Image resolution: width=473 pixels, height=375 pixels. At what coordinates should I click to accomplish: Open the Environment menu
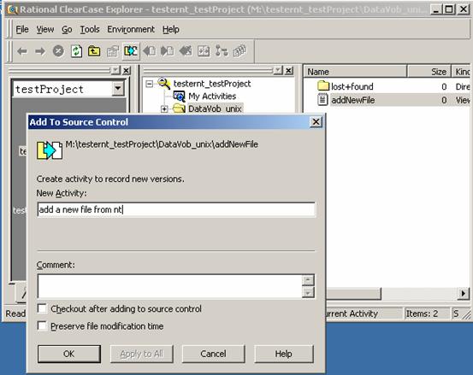point(131,30)
